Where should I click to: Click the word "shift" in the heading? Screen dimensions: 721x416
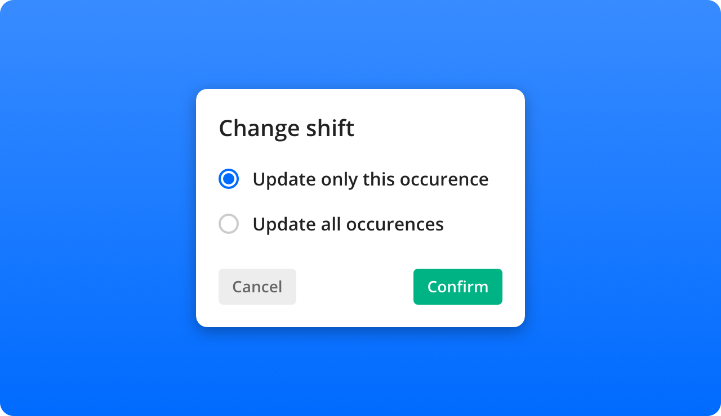(330, 128)
